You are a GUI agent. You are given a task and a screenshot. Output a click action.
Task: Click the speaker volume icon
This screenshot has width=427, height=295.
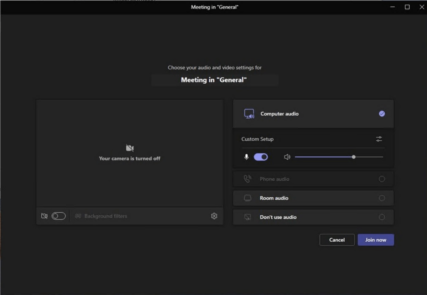pos(287,157)
